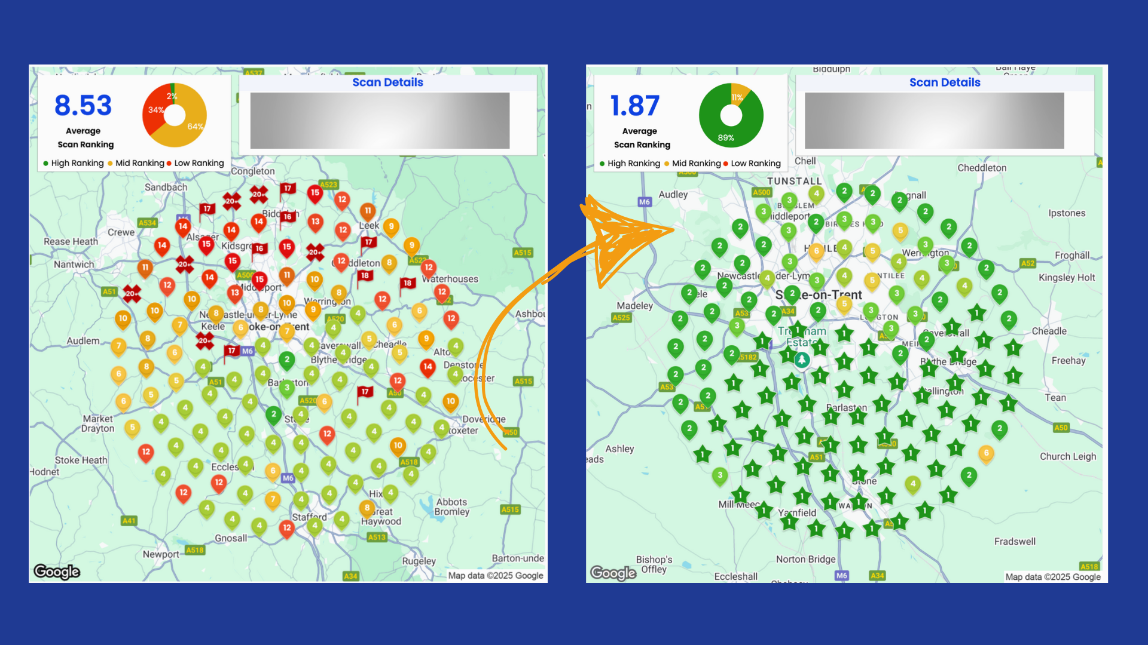Click the A525 road shield below Madeley
This screenshot has height=645, width=1148.
621,318
